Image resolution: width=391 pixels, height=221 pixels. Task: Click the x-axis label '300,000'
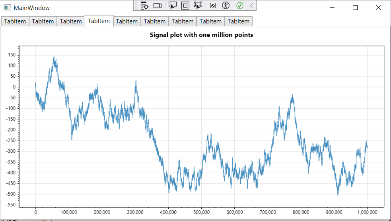pos(135,212)
